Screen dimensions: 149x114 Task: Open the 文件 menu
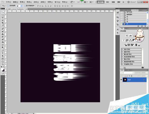coord(8,2)
